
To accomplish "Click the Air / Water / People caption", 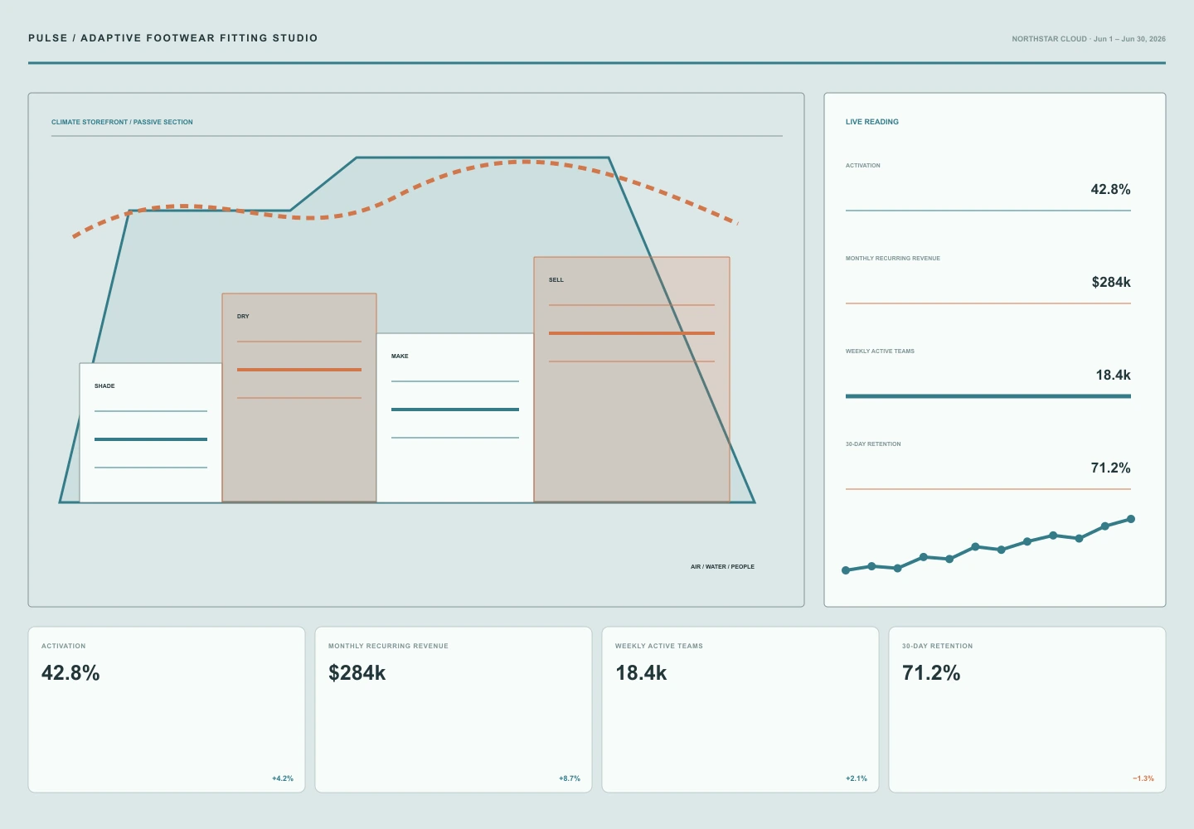I will [722, 567].
